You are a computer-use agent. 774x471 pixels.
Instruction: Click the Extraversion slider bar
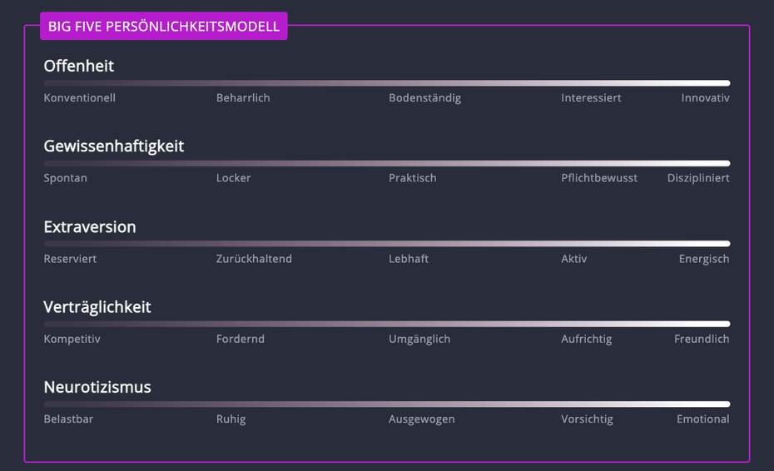tap(387, 244)
